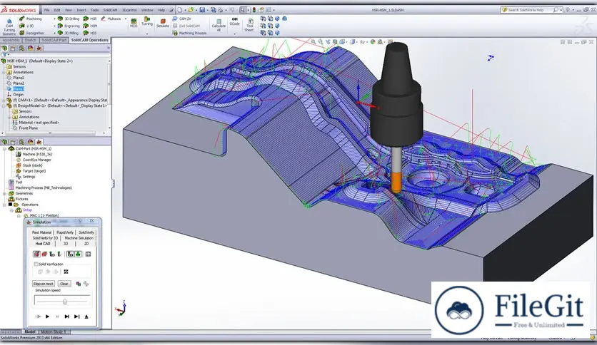Click the Simulate button in SolidCAM ribbon
597x345 pixels.
(163, 24)
